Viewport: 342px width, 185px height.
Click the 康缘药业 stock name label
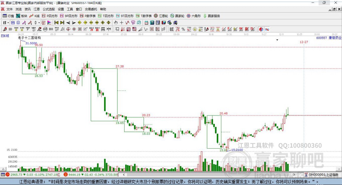[335, 38]
